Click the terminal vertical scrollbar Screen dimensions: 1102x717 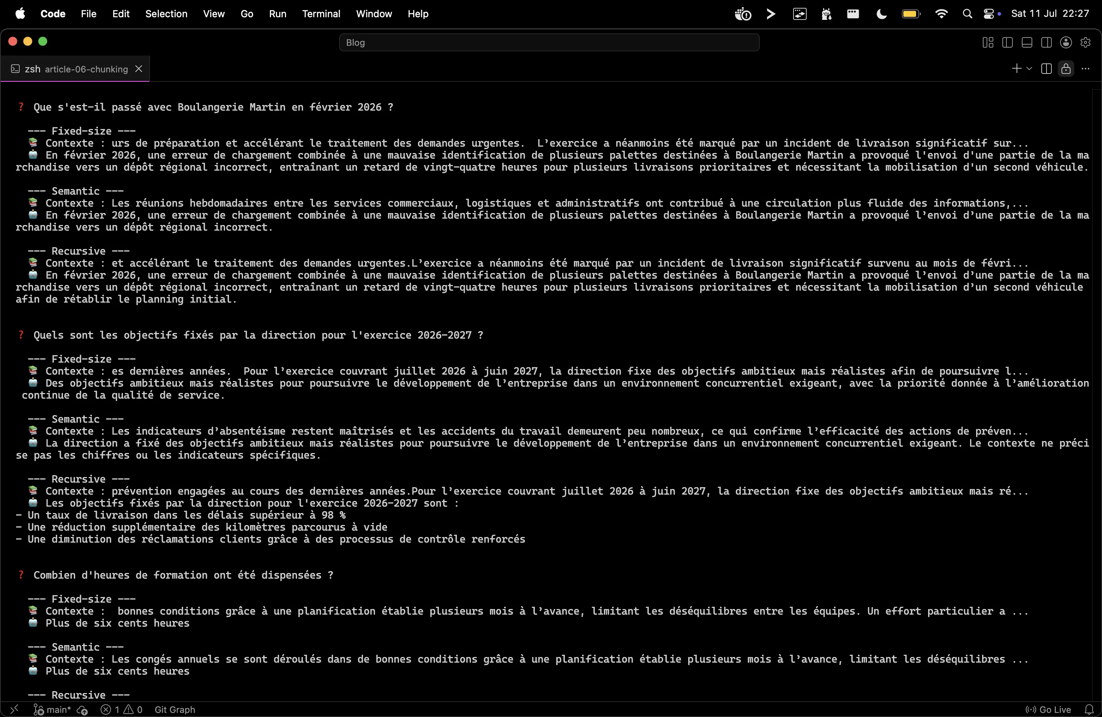pyautogui.click(x=1096, y=394)
